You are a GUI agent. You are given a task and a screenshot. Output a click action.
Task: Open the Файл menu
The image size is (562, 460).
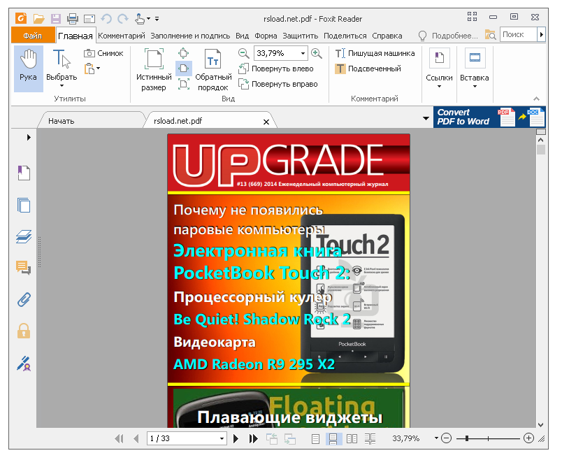click(x=33, y=36)
